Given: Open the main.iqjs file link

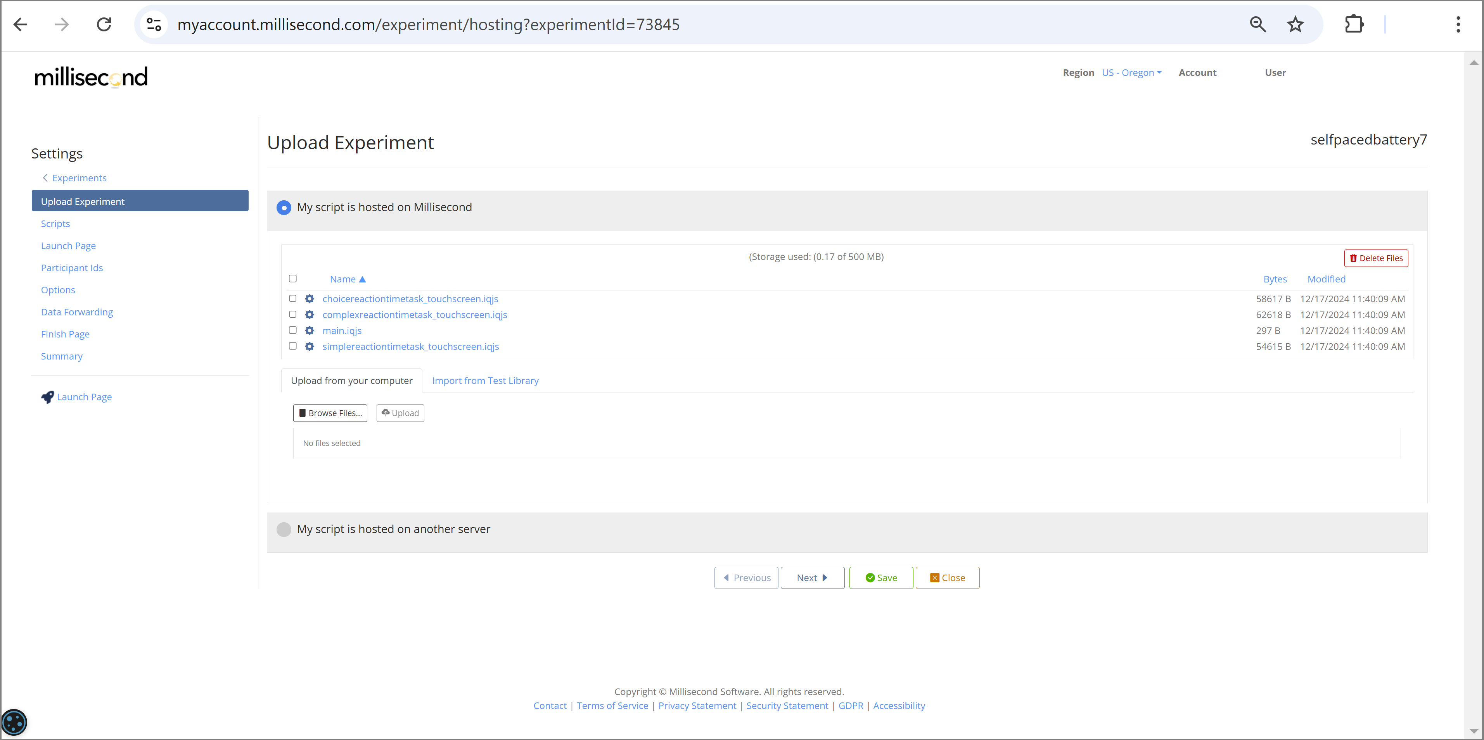Looking at the screenshot, I should tap(342, 331).
